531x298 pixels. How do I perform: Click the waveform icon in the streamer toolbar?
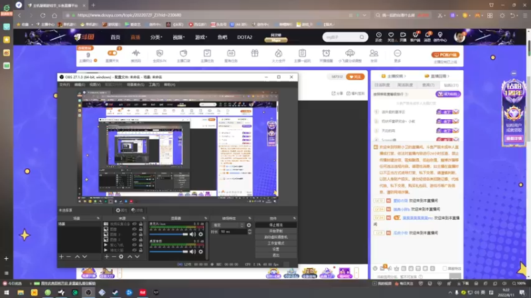tap(136, 53)
